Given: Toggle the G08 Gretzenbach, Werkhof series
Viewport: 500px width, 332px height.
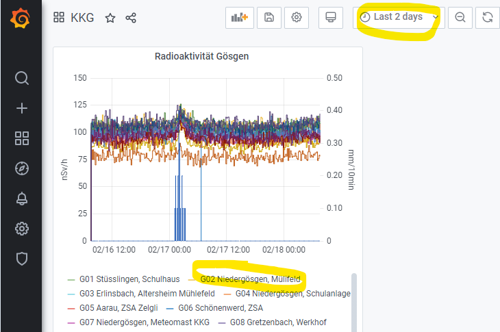Looking at the screenshot, I should coord(278,322).
